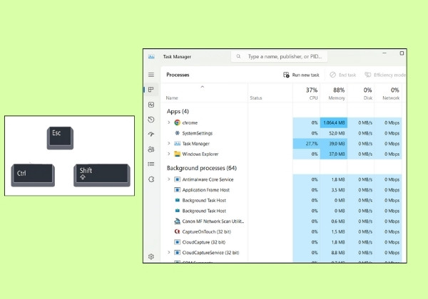Image resolution: width=428 pixels, height=299 pixels.
Task: Open Task Manager settings gear
Action: [x=151, y=256]
